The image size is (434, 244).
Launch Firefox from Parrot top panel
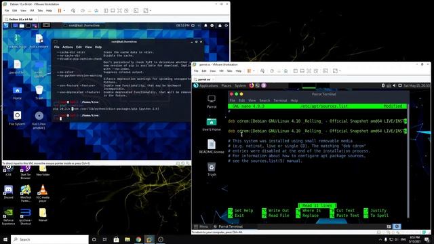coord(252,85)
